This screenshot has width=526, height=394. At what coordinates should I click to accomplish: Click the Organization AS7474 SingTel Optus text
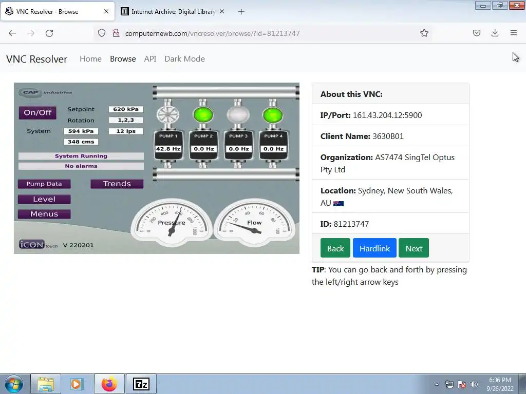point(387,164)
